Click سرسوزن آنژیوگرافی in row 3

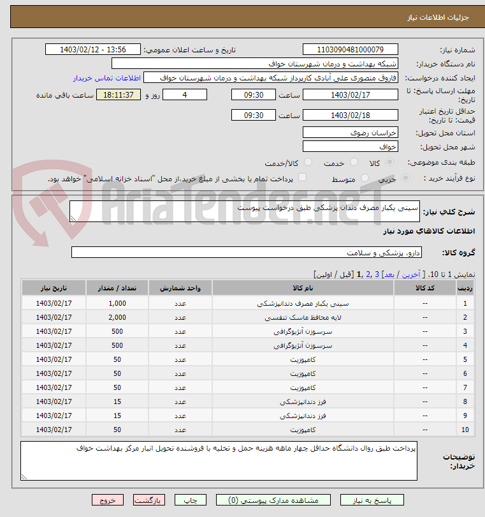click(303, 331)
